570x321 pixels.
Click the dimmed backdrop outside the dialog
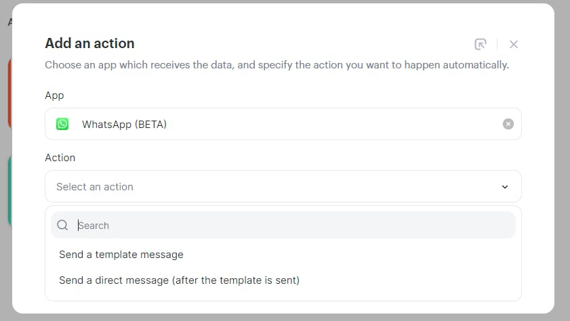point(562,160)
